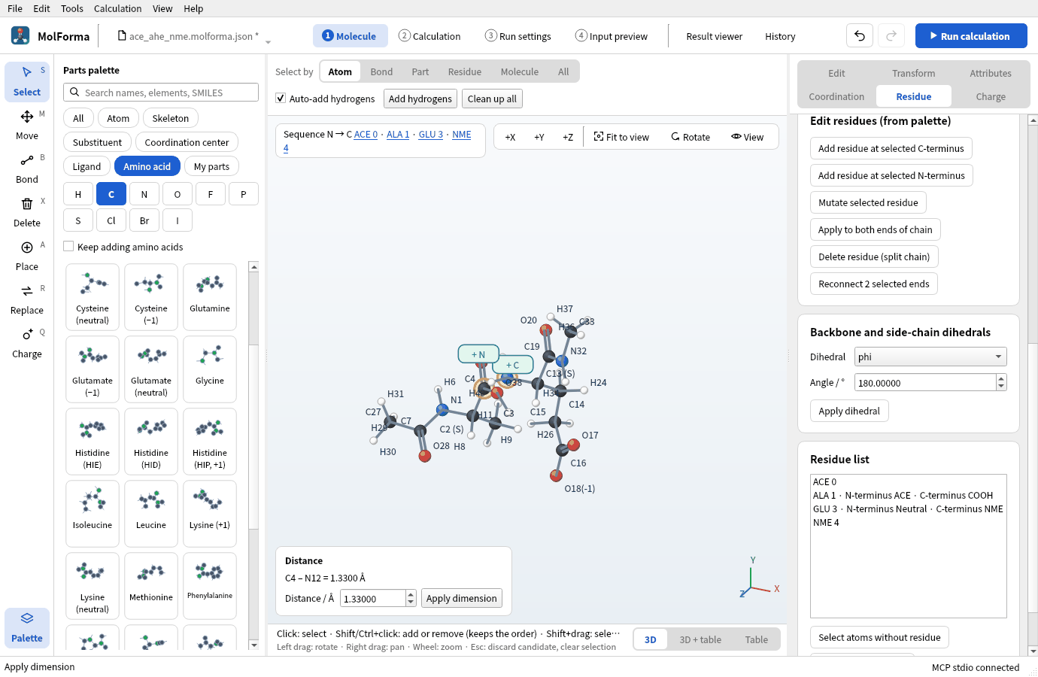
Task: Click Apply dimension button
Action: click(x=462, y=598)
